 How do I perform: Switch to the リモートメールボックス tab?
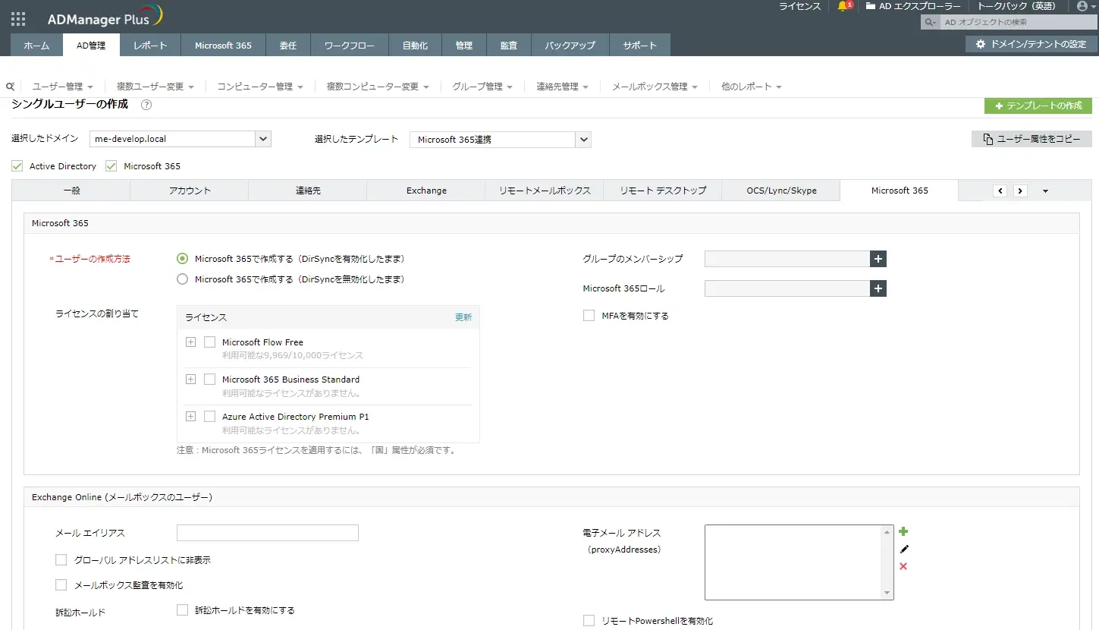[x=545, y=191]
